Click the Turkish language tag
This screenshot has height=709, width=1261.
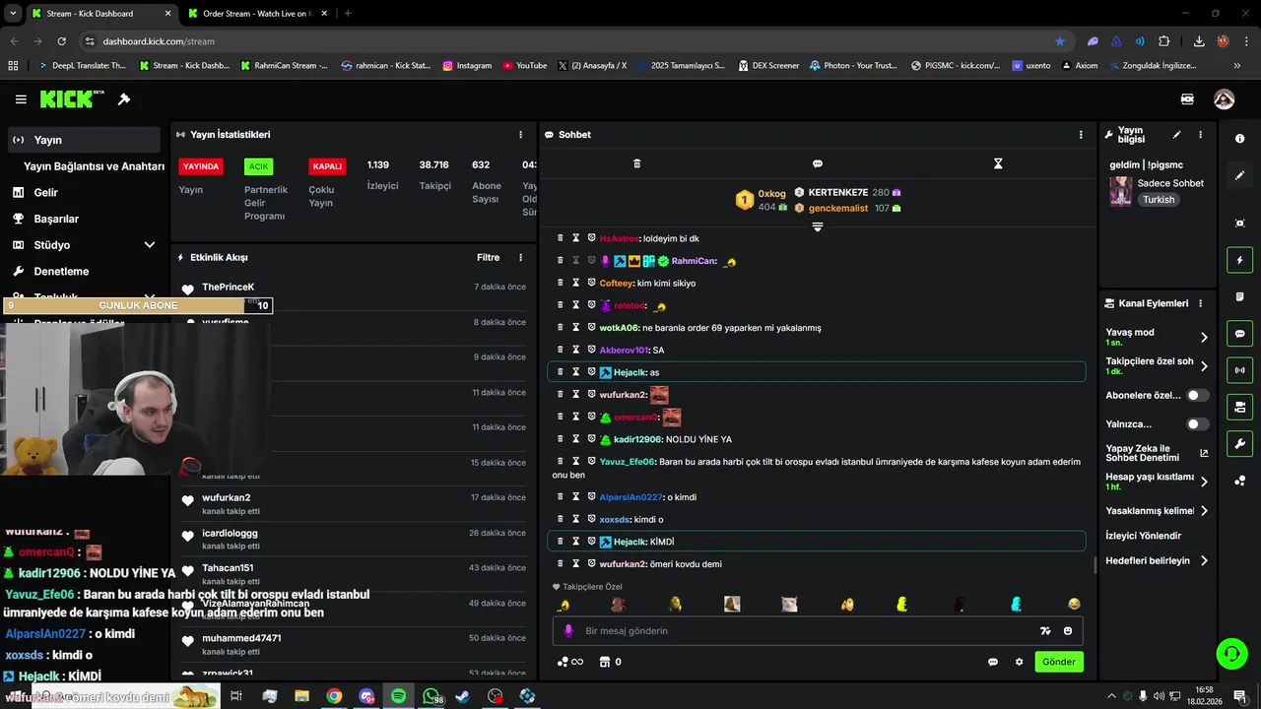pyautogui.click(x=1159, y=200)
